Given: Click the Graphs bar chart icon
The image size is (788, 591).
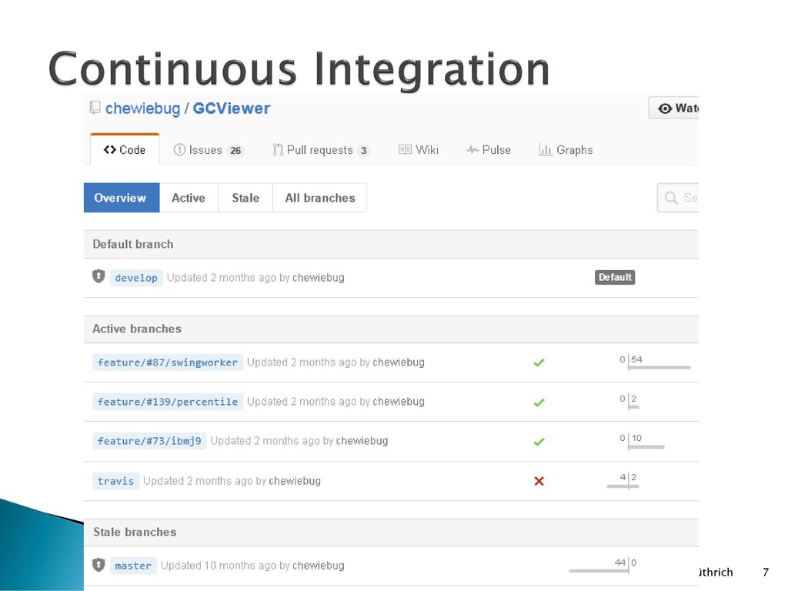Looking at the screenshot, I should 546,149.
